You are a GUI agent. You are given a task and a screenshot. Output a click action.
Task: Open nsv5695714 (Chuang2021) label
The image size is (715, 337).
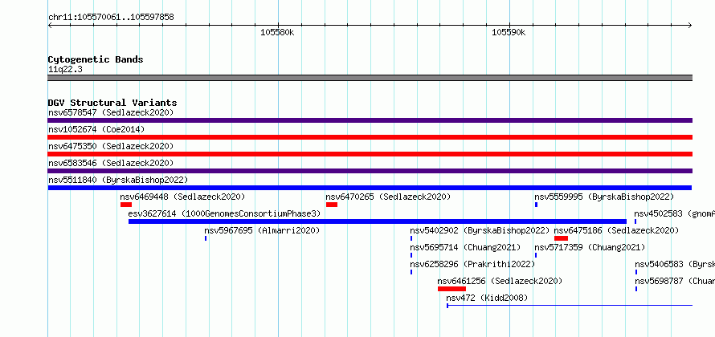point(465,247)
